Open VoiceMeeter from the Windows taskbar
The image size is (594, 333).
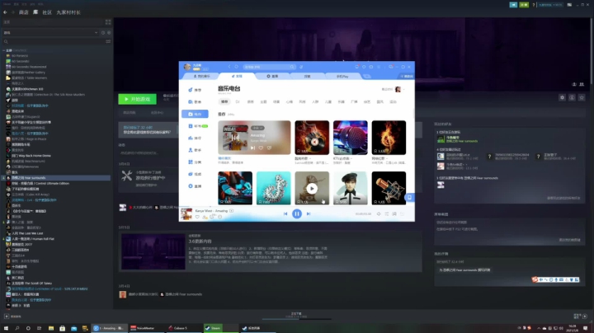click(146, 328)
